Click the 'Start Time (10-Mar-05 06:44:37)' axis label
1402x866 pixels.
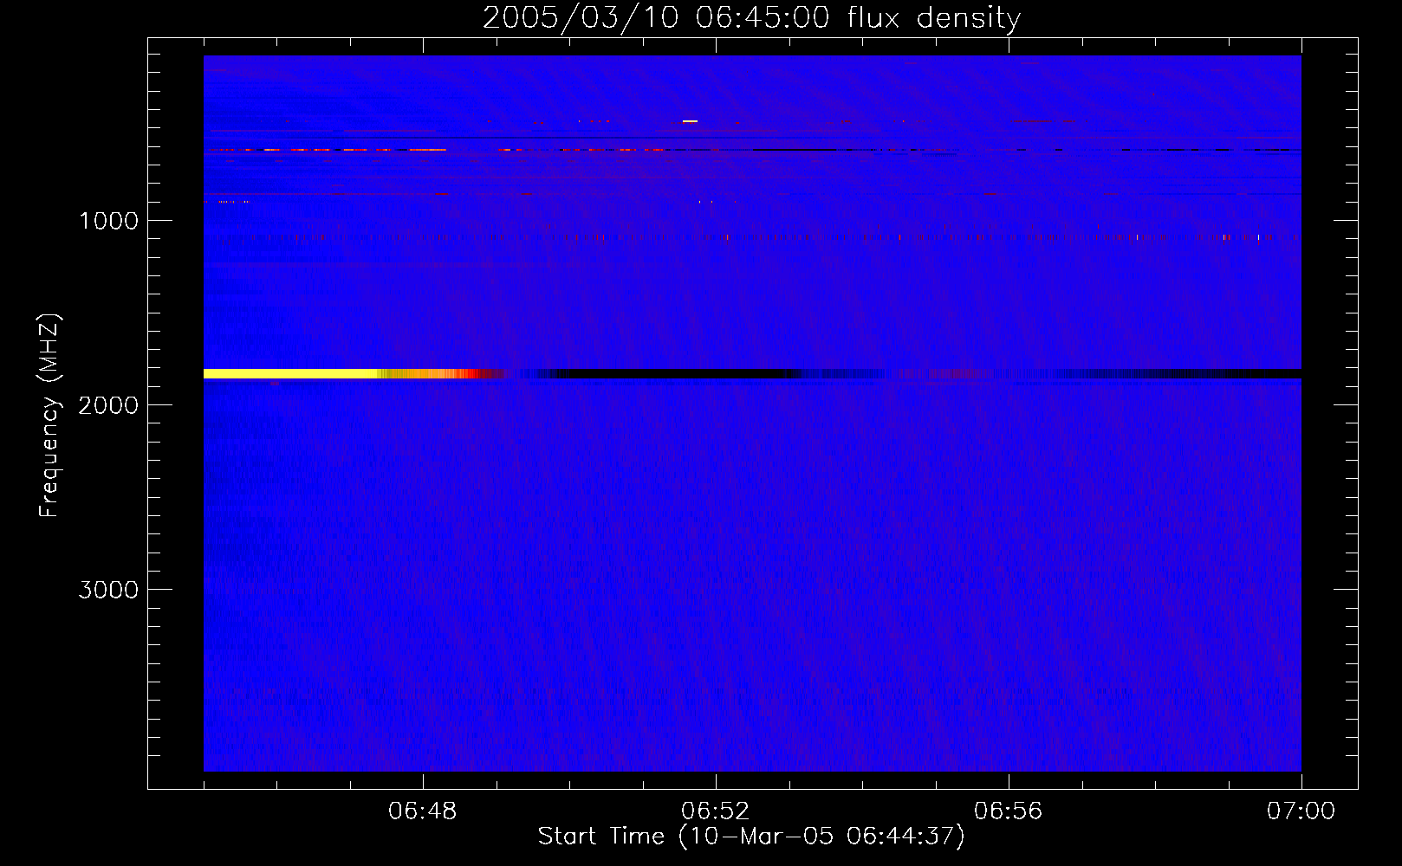(x=750, y=837)
